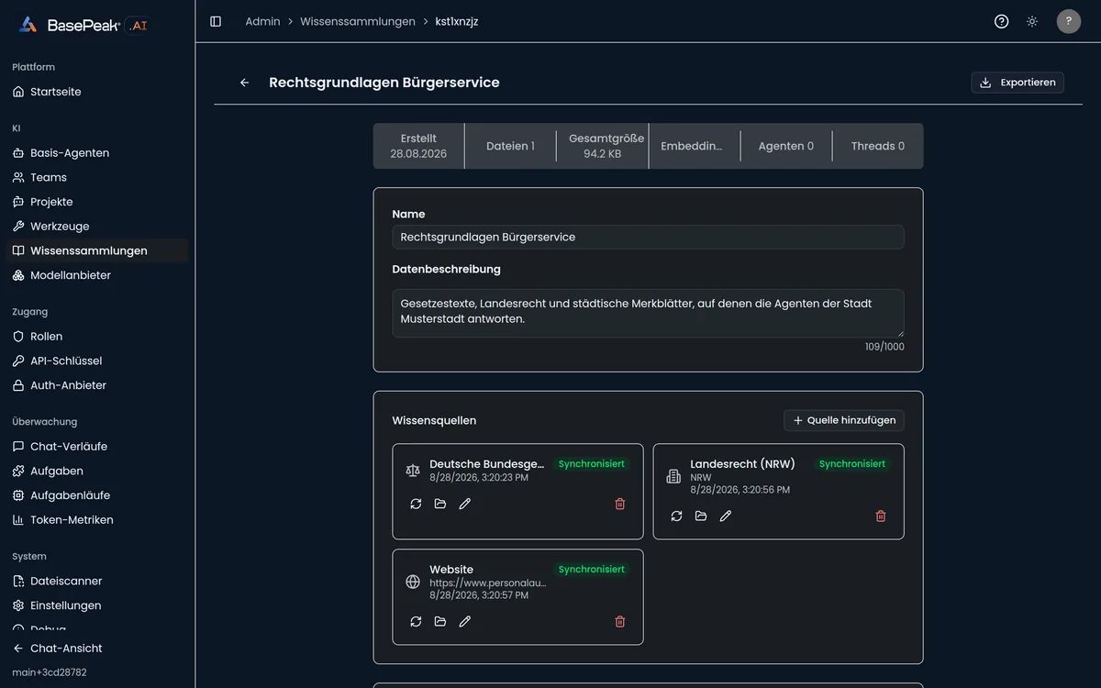Screen dimensions: 1101x688
Task: Click Synchronisiert badge on Landesrecht card
Action: [852, 464]
